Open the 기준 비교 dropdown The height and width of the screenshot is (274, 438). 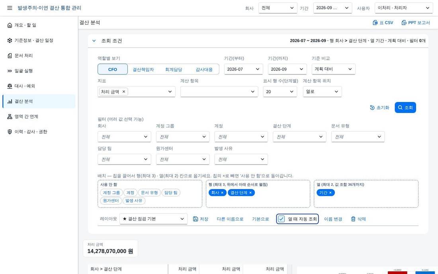[334, 69]
